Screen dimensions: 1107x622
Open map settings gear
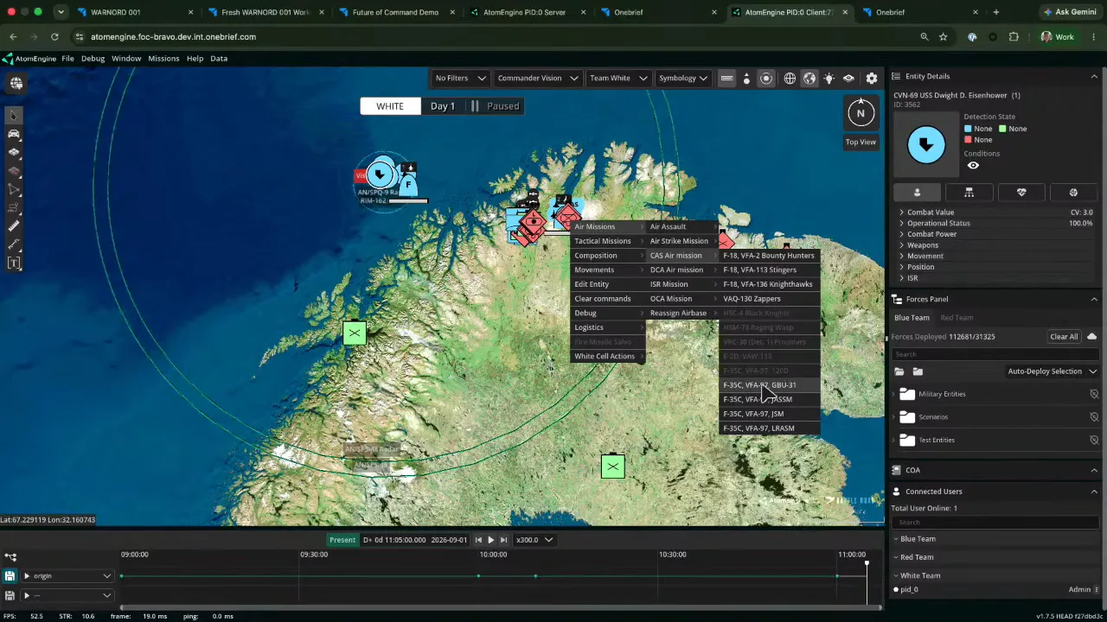(x=872, y=78)
